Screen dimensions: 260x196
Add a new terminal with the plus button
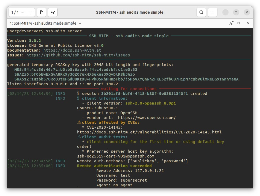(x=31, y=12)
